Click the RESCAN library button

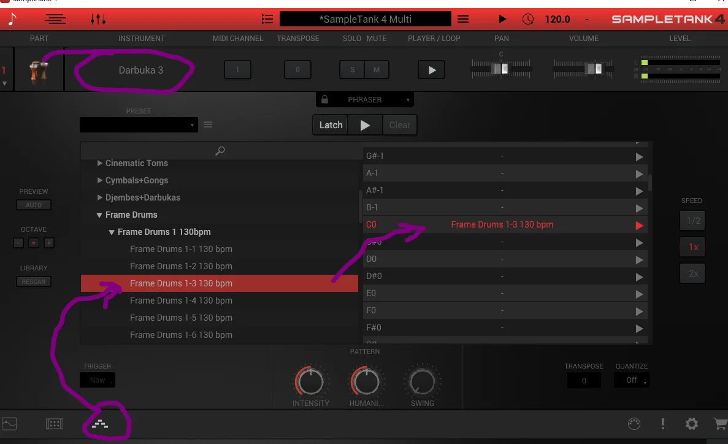coord(34,281)
